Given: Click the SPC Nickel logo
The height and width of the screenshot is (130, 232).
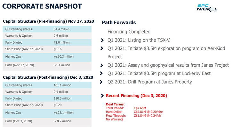Looking at the screenshot, I should point(207,8).
